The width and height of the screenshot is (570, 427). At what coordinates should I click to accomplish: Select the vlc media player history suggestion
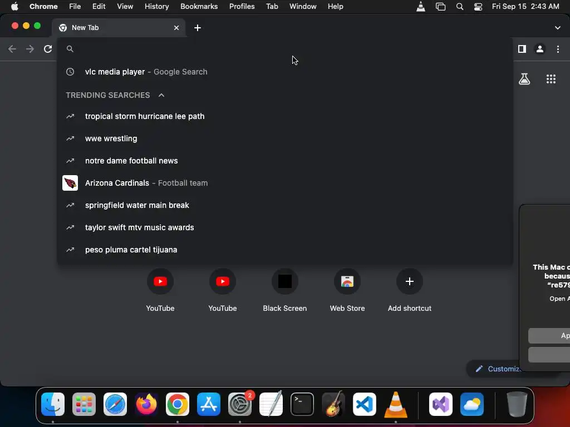[285, 72]
